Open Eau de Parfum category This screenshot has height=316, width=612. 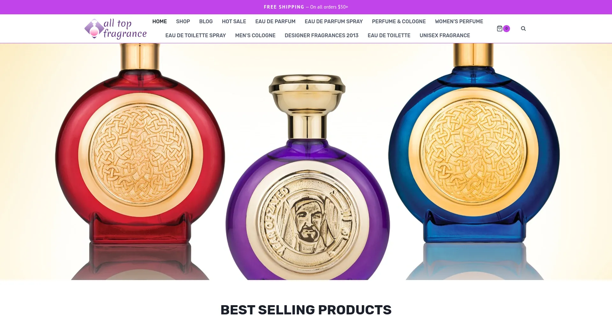click(x=275, y=22)
